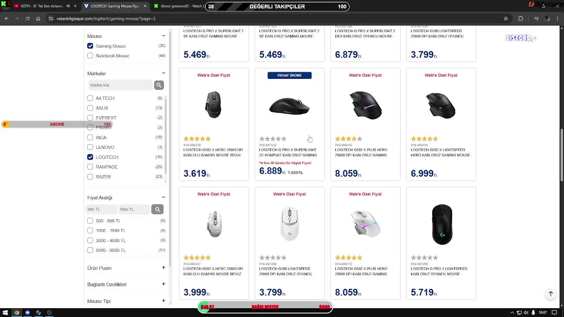
Task: Check the 3000 - 4999 TL price filter
Action: pos(90,240)
